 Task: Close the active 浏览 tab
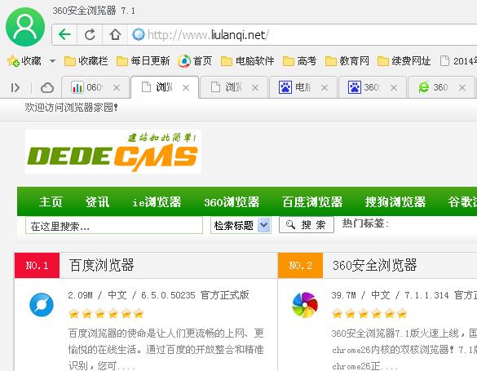[186, 88]
